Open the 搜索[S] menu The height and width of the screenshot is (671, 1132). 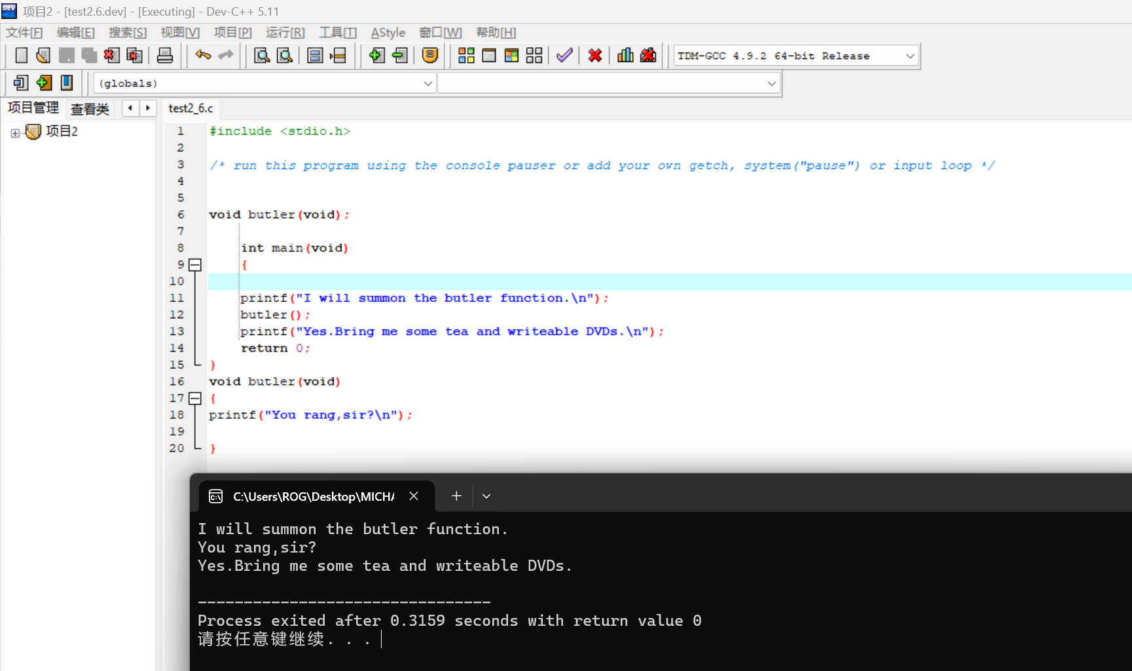128,33
